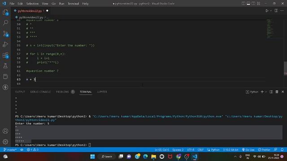Change indentation via Spaces: 2
The image size is (287, 161).
[x=178, y=150]
